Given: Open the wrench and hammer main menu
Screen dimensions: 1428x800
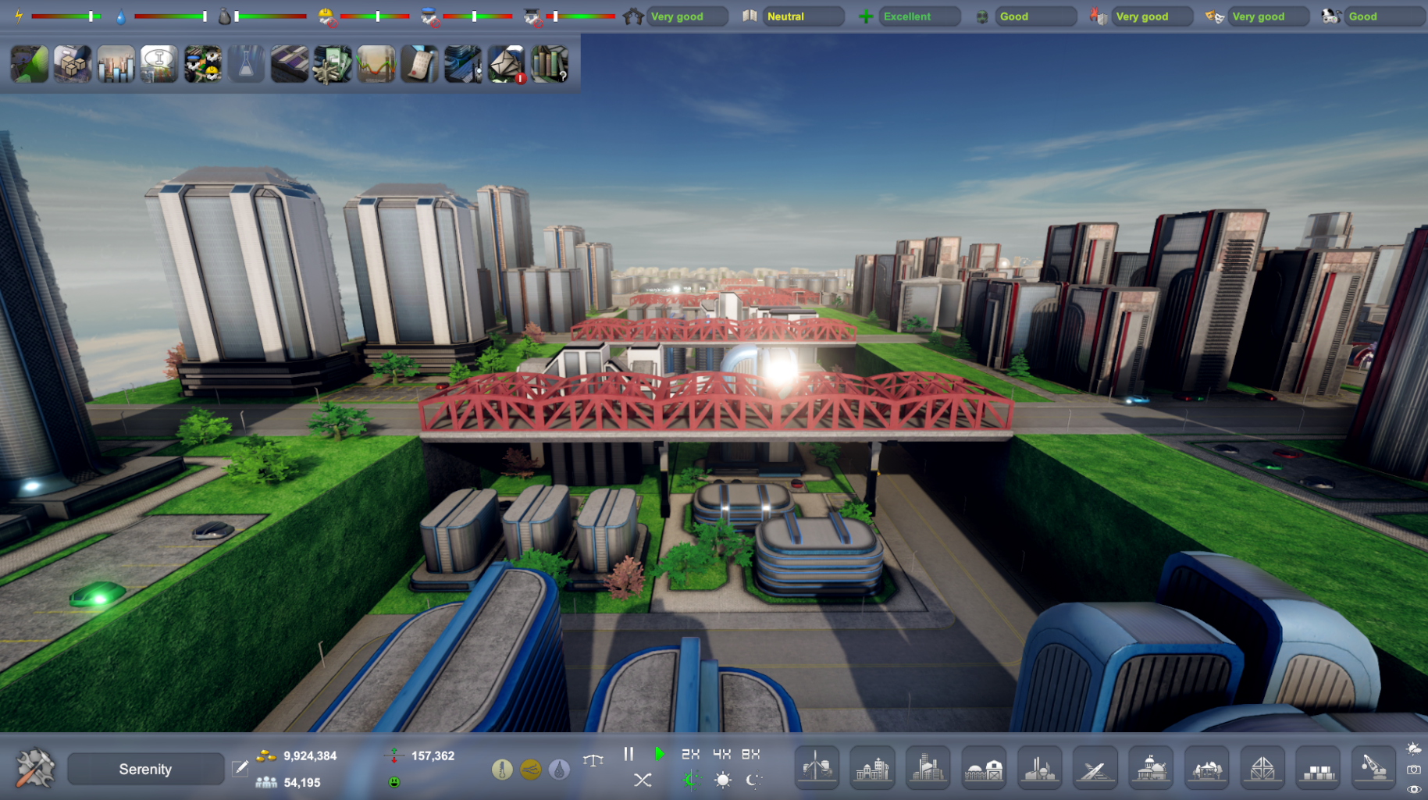Looking at the screenshot, I should pyautogui.click(x=35, y=768).
